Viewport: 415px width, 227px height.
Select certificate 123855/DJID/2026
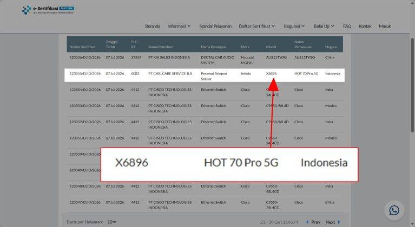pos(85,74)
